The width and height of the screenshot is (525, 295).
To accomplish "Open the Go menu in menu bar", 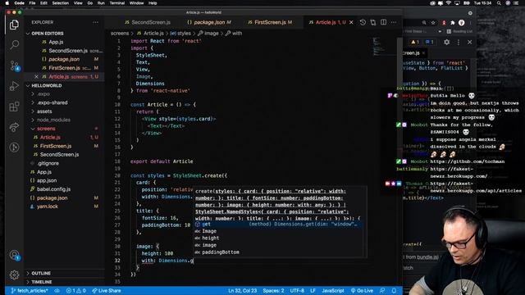I will 89,3.
